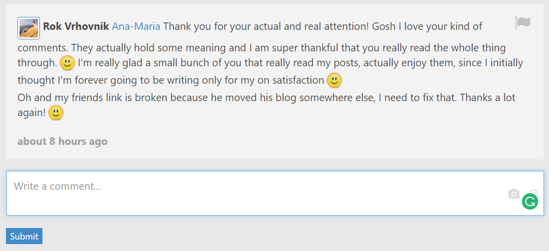Click the smiley emoji after "satisfaction"
The height and width of the screenshot is (251, 549).
[x=334, y=80]
